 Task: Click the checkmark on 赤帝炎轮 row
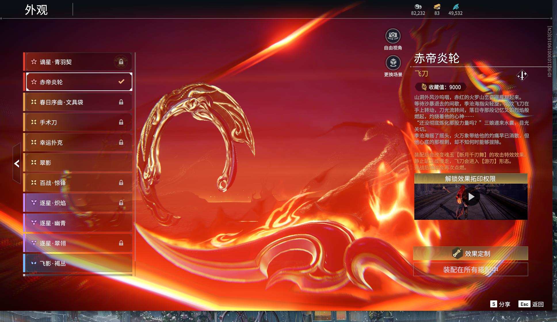[121, 82]
